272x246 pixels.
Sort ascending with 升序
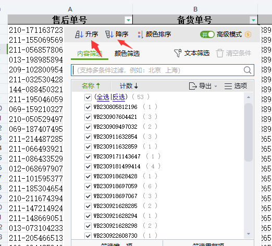point(86,34)
